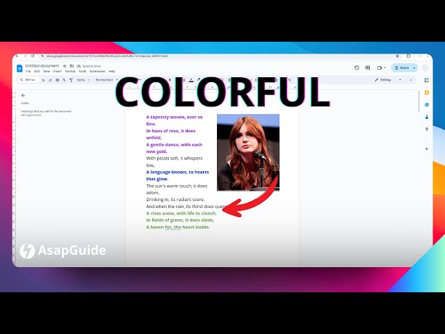The width and height of the screenshot is (445, 334).
Task: Click the move to folder icon
Action: click(72, 66)
